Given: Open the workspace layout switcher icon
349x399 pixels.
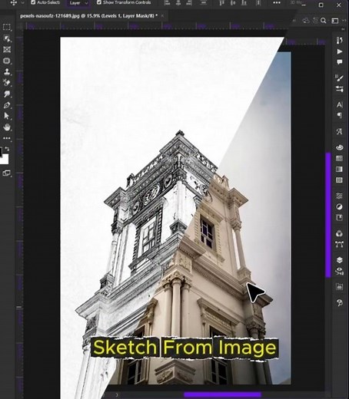Looking at the screenshot, I should point(335,21).
